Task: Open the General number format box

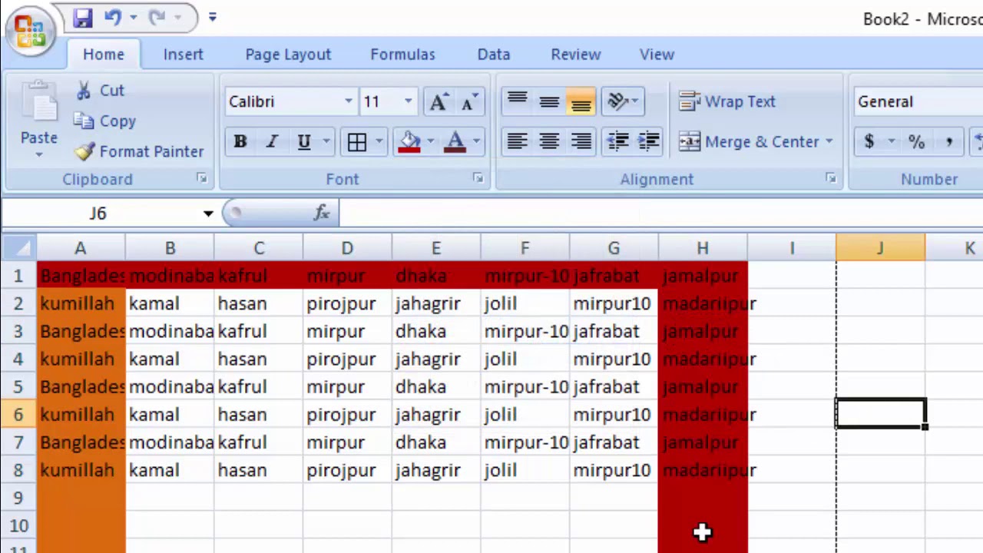Action: click(x=918, y=101)
